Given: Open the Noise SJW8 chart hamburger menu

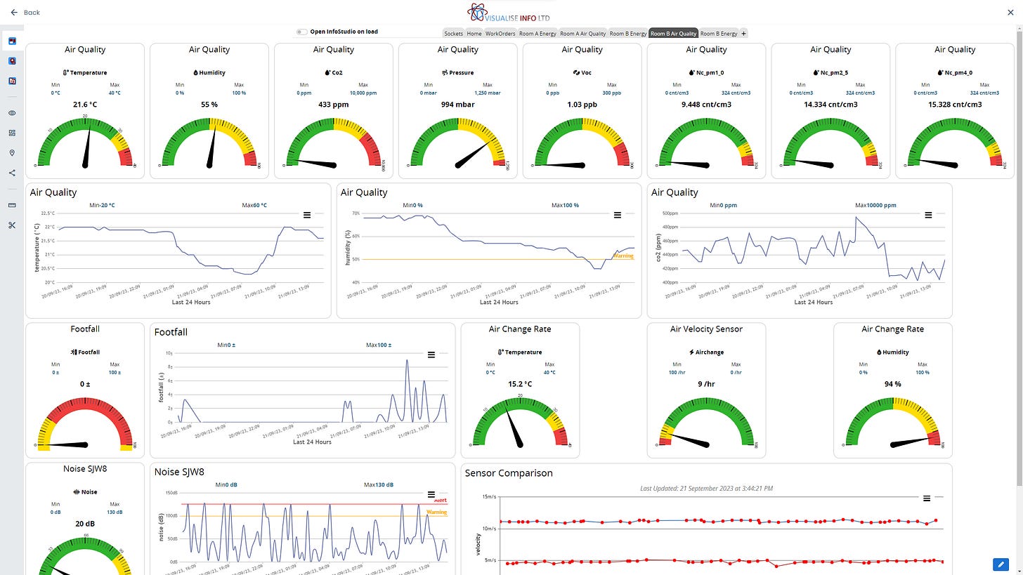Looking at the screenshot, I should click(431, 495).
